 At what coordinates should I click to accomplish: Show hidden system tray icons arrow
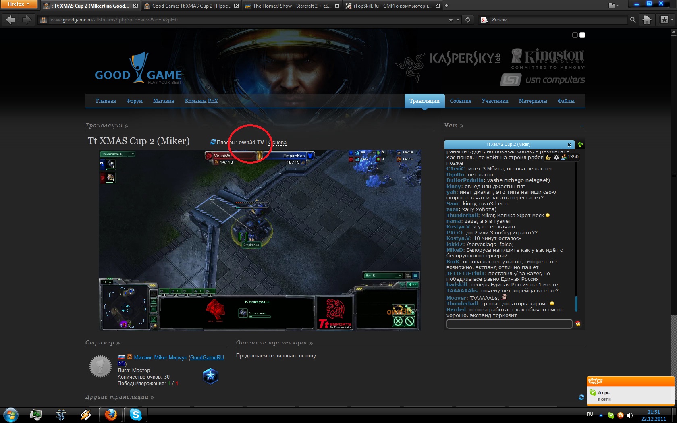pos(601,415)
